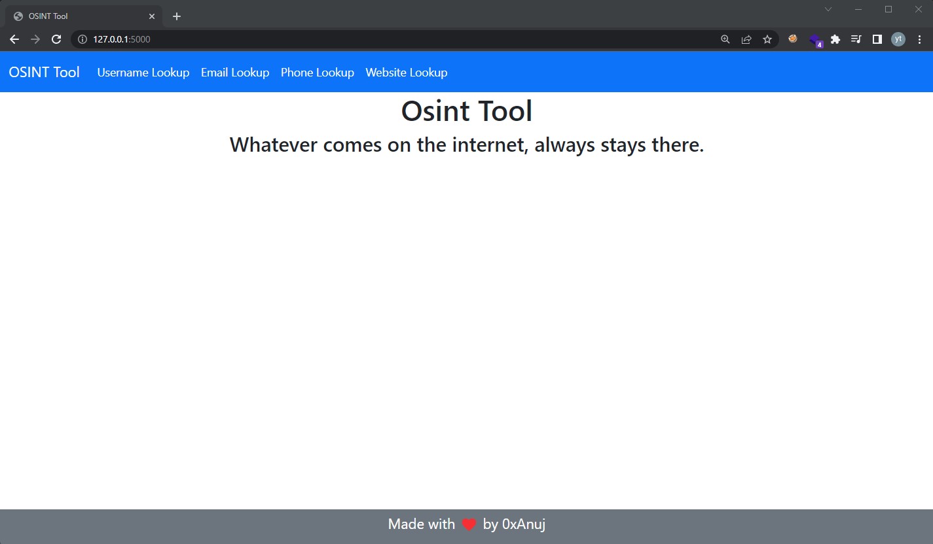The image size is (933, 544).
Task: Click the share page icon
Action: pos(746,39)
